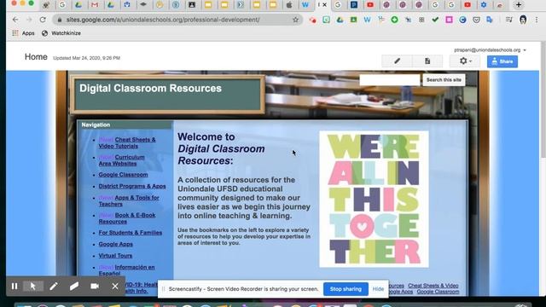The width and height of the screenshot is (546, 307).
Task: Click the pencil edit page icon
Action: pos(397,61)
